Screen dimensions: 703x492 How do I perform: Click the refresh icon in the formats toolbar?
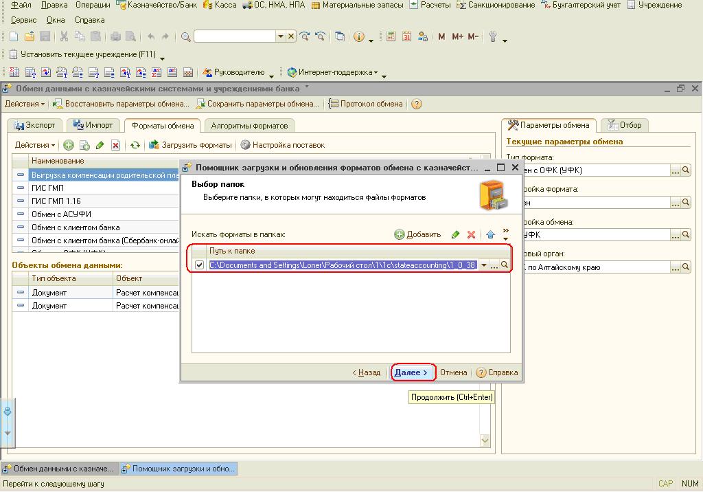tap(135, 145)
